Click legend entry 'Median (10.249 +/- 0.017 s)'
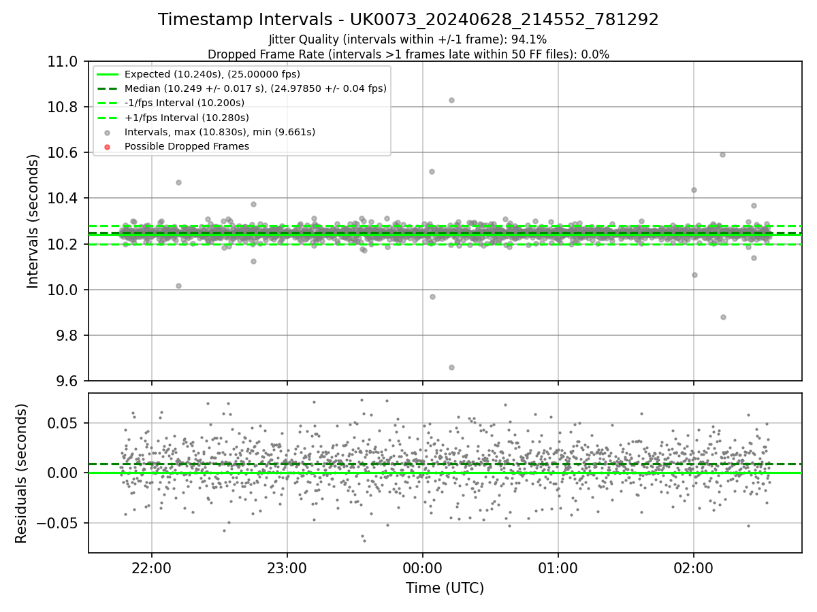 [255, 88]
